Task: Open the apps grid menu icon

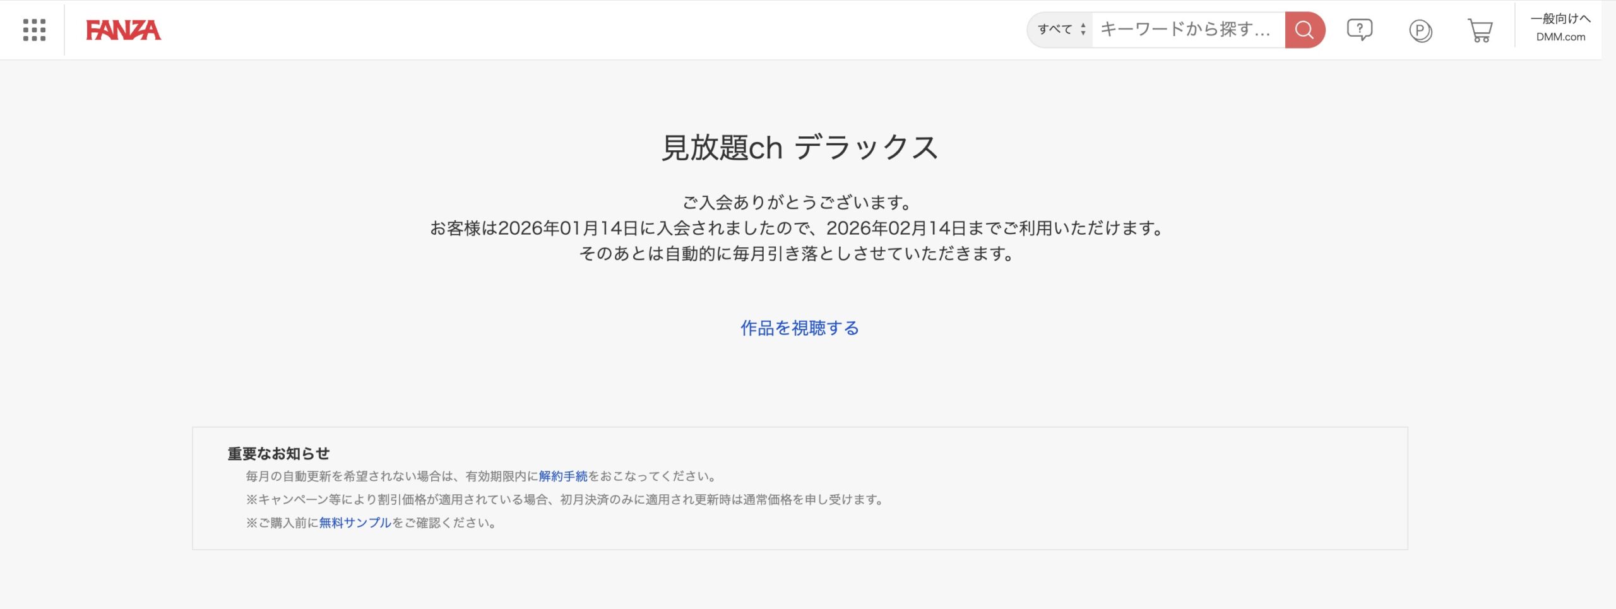Action: pyautogui.click(x=34, y=29)
